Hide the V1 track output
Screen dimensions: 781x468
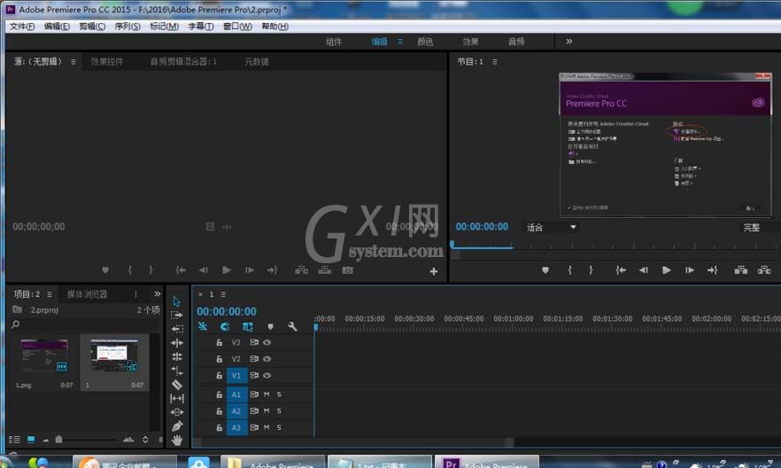pos(267,375)
